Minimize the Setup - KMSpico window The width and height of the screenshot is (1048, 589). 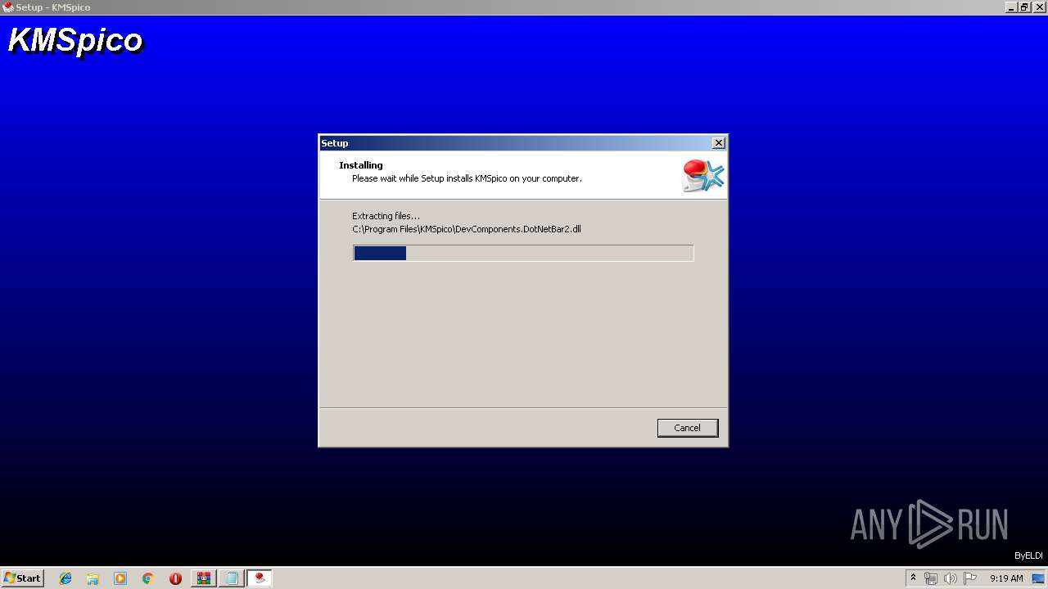(x=1012, y=7)
